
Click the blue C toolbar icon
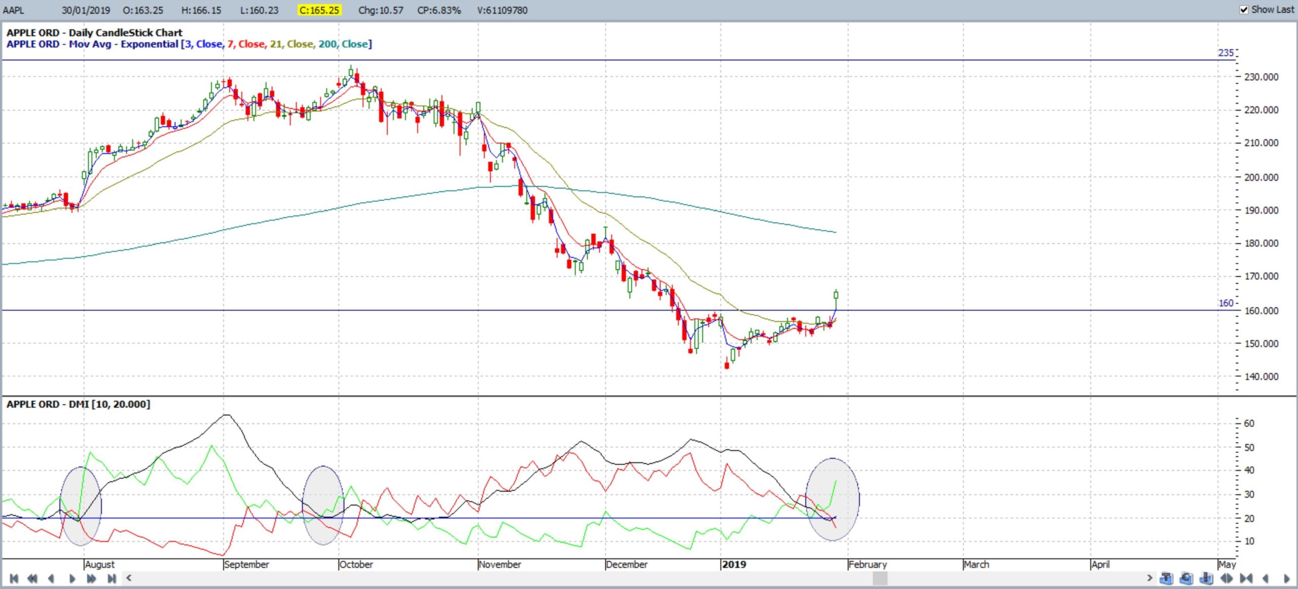pos(1186,578)
